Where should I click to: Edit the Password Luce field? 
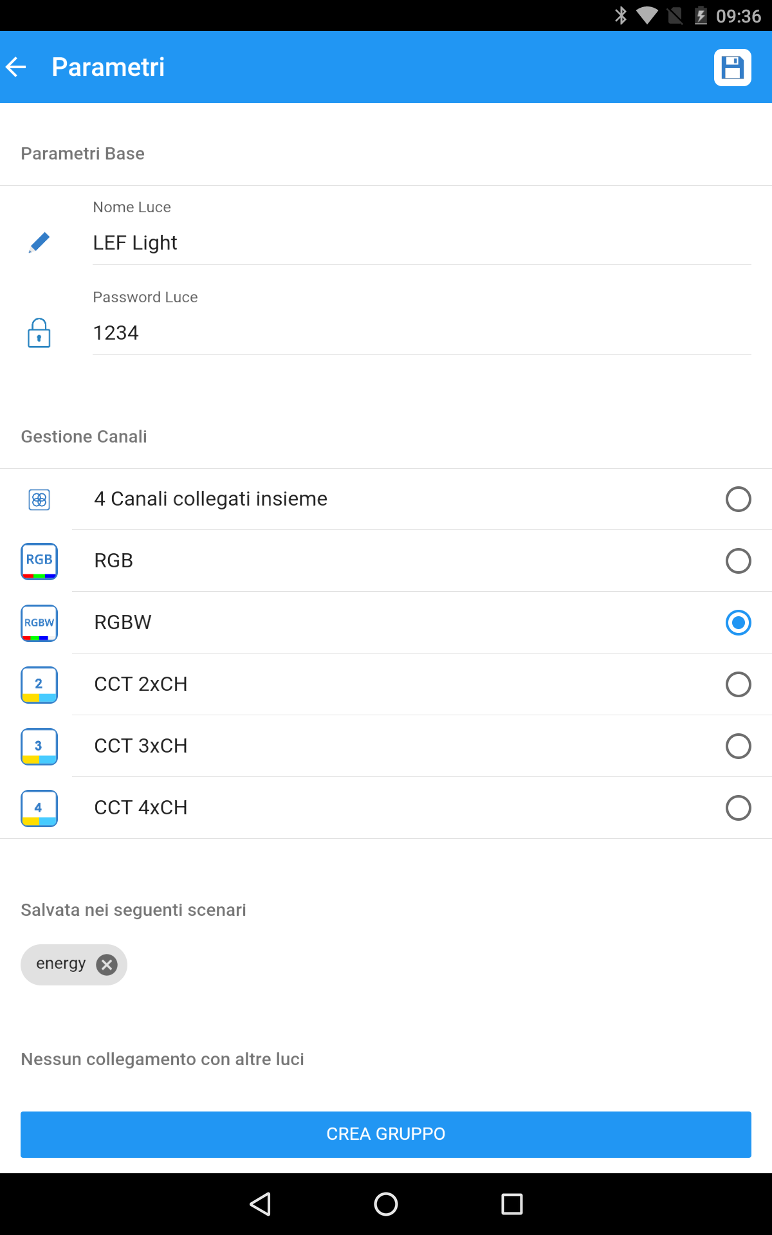coord(421,333)
